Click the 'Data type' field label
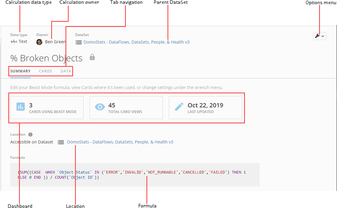This screenshot has width=337, height=208. (x=19, y=35)
